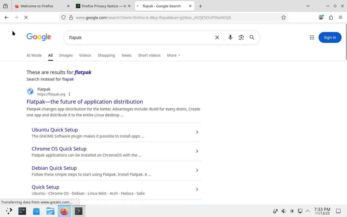Show hidden system tray icons

pyautogui.click(x=308, y=211)
